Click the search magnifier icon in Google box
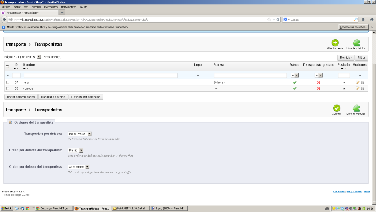376x212 pixels. [x=355, y=20]
